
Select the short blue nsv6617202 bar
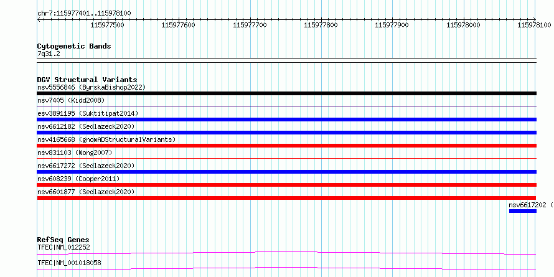(523, 211)
